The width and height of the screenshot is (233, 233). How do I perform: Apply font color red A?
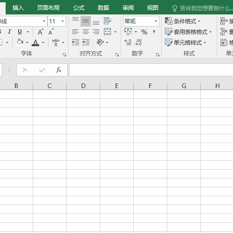[x=35, y=42]
